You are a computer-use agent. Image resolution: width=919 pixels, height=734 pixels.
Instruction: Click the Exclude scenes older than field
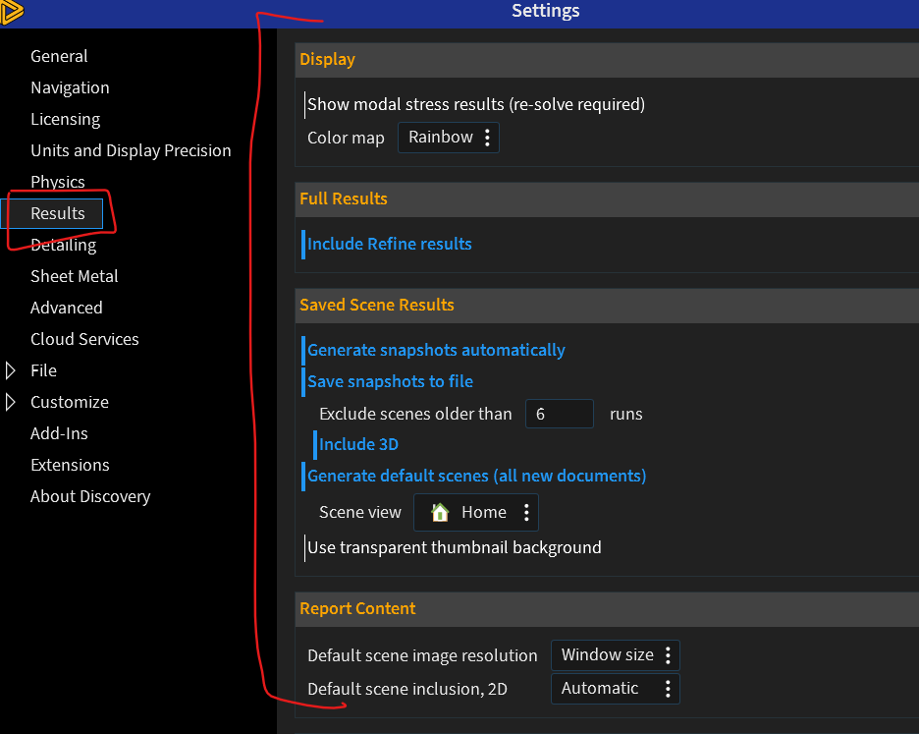click(x=559, y=414)
